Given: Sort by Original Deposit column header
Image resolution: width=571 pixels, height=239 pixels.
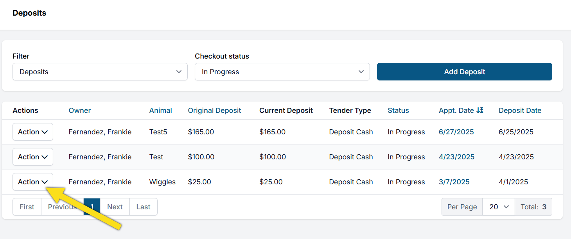Looking at the screenshot, I should (x=214, y=111).
